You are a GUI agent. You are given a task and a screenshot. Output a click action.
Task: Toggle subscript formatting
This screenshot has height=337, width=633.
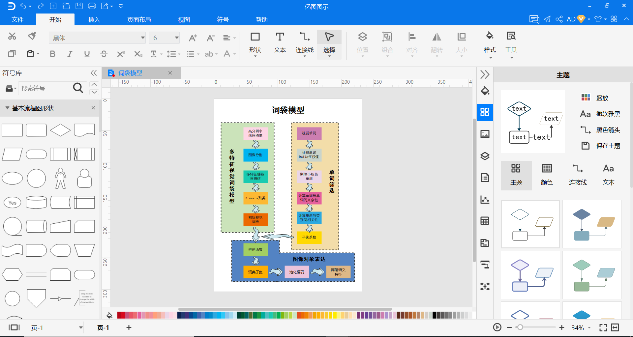[138, 54]
